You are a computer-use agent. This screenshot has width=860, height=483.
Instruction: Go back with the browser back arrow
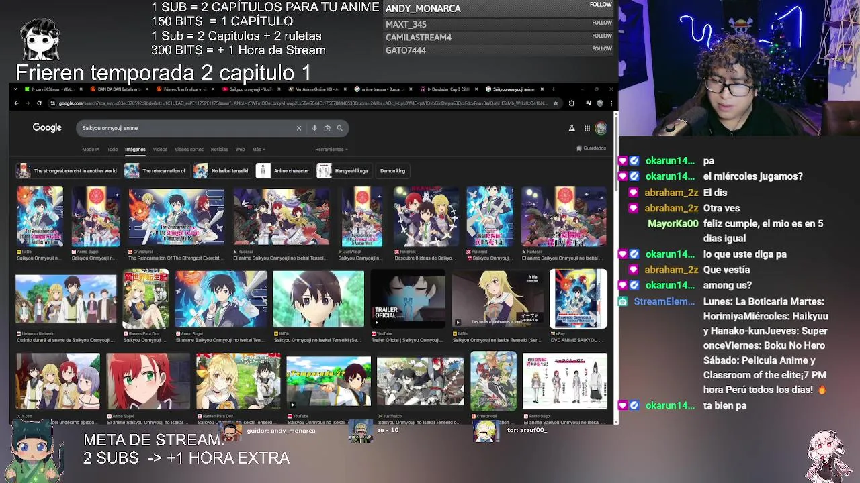[16, 103]
